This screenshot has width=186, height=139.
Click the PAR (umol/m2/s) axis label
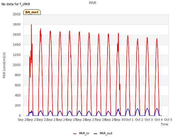pos(4,65)
